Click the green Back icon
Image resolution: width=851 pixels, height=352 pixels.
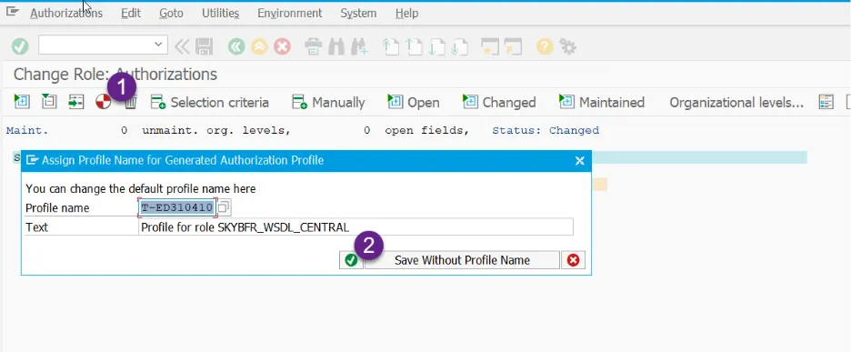[236, 46]
